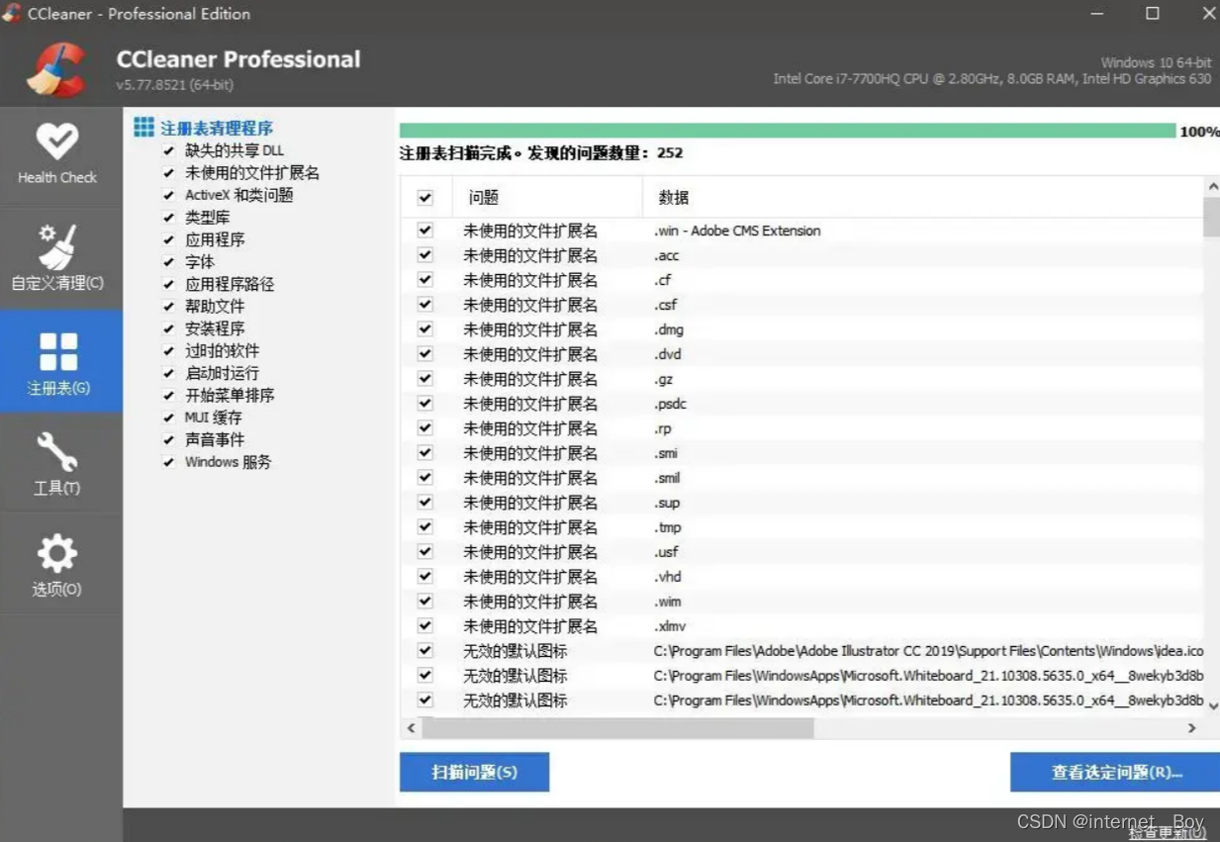Viewport: 1220px width, 842px height.
Task: Select the .smi data cell
Action: [x=666, y=453]
